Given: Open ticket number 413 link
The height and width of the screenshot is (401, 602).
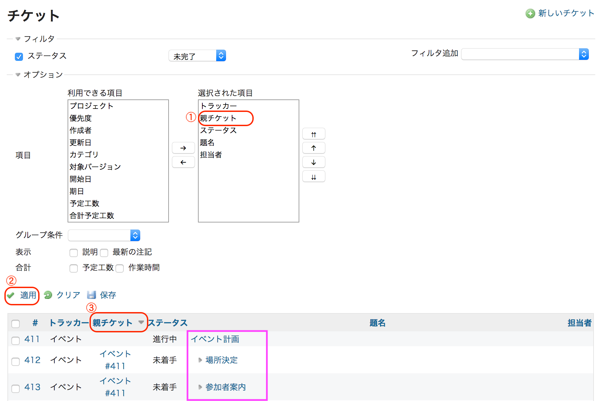Looking at the screenshot, I should point(32,387).
